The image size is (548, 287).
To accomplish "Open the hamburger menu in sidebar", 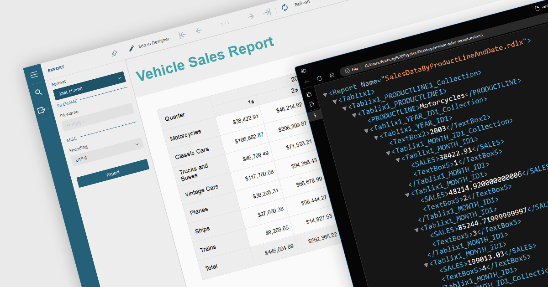I will click(34, 75).
